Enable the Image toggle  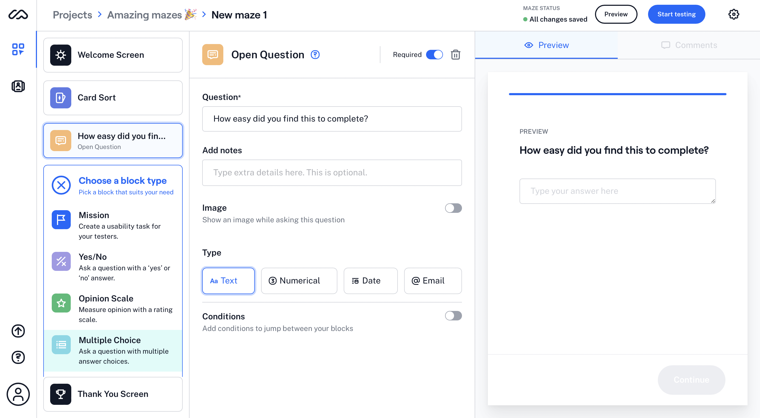click(454, 208)
